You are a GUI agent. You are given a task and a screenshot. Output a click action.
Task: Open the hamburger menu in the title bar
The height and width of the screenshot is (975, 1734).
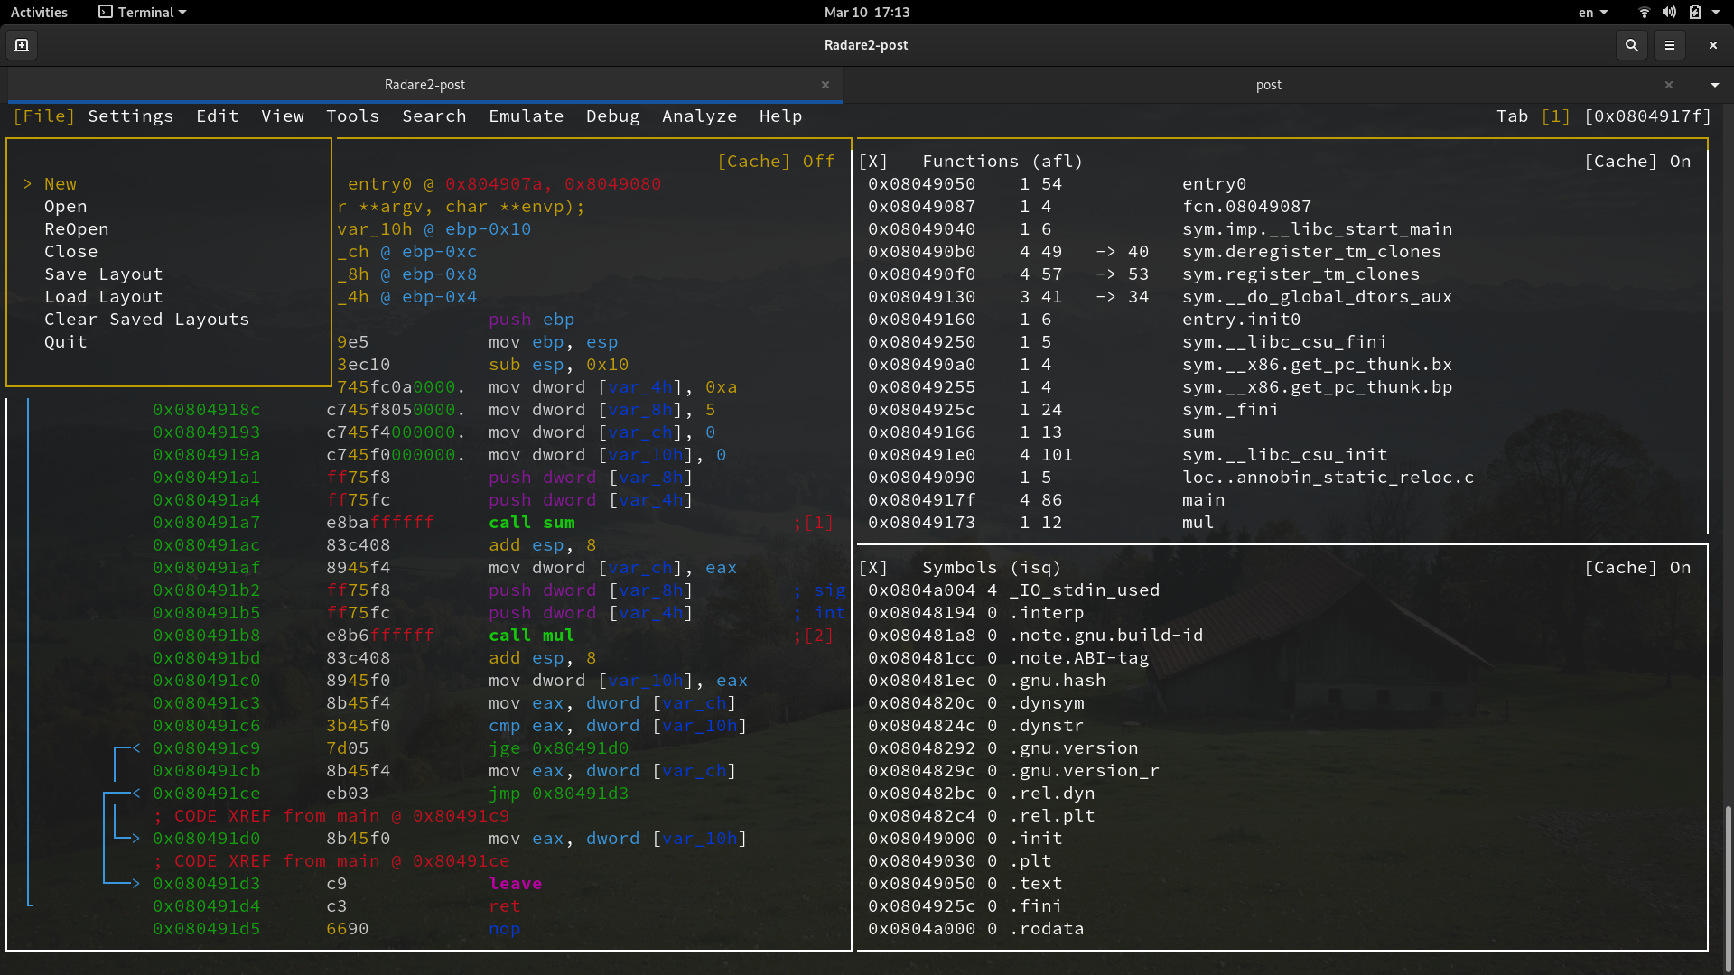click(1671, 44)
